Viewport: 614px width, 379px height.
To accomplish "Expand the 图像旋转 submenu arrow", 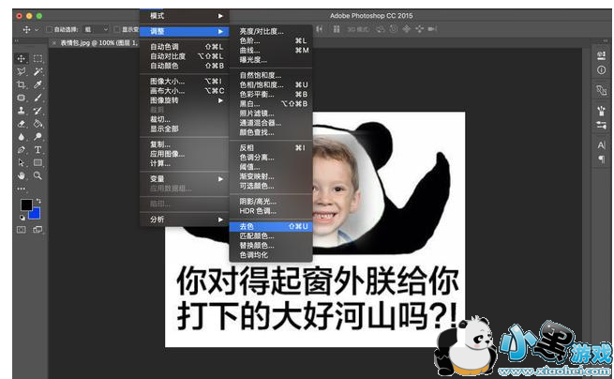I will tap(220, 100).
